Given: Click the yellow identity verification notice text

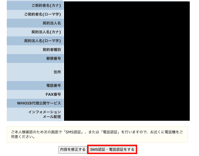Looking at the screenshot, I should click(97, 134).
